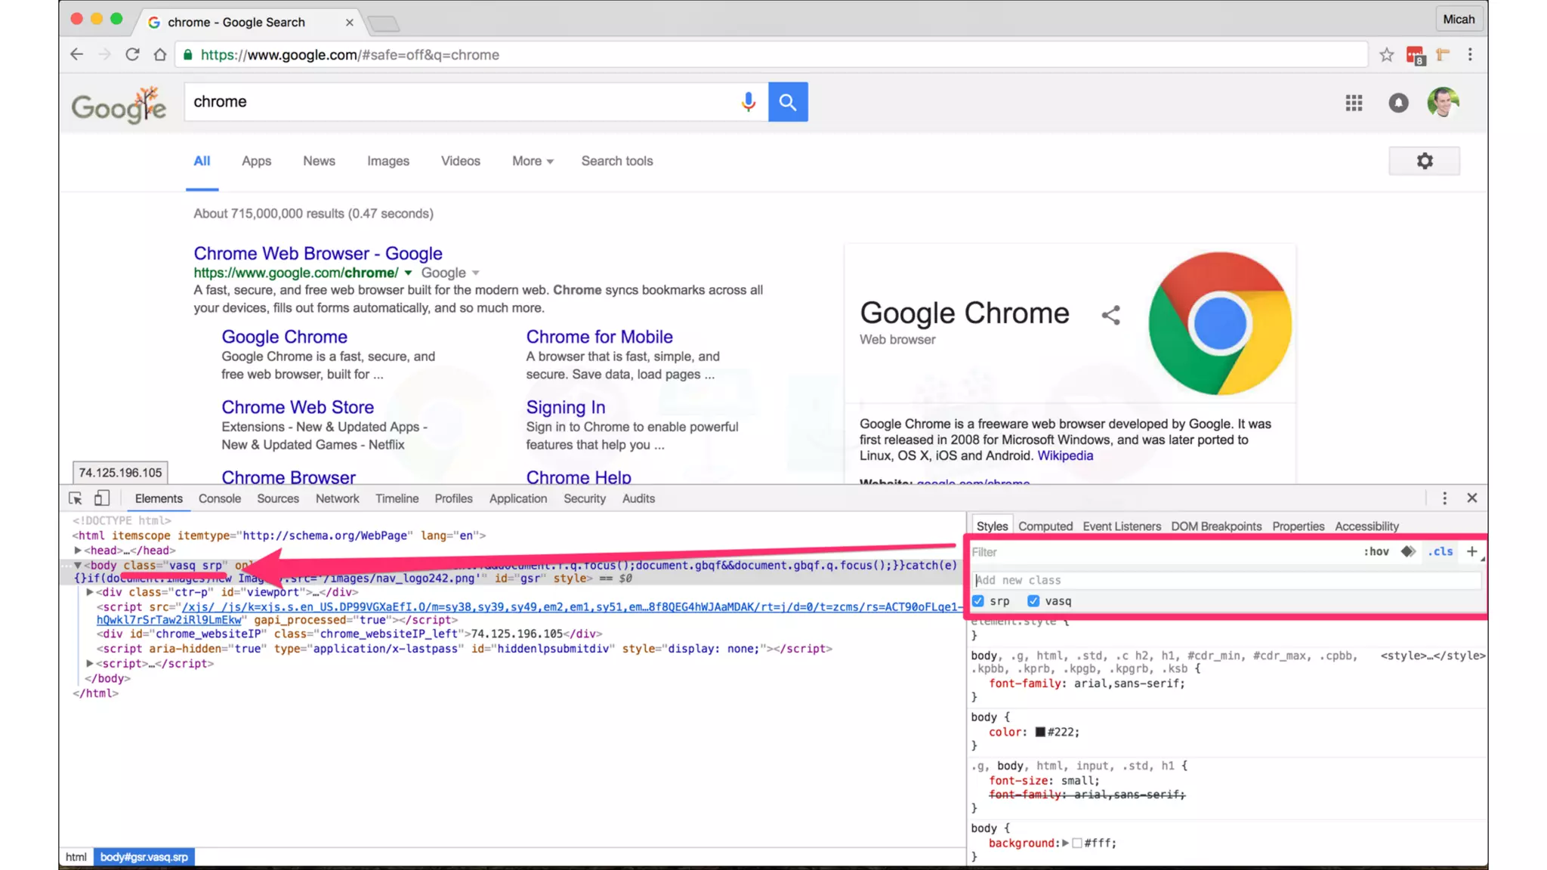Toggle the .cls class editor button

(1440, 551)
